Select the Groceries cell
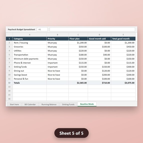Screen dimensions: 143x143 30,47
